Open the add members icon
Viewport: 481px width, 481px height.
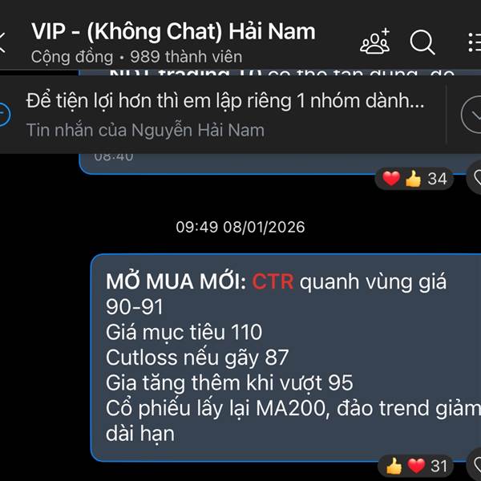click(375, 41)
